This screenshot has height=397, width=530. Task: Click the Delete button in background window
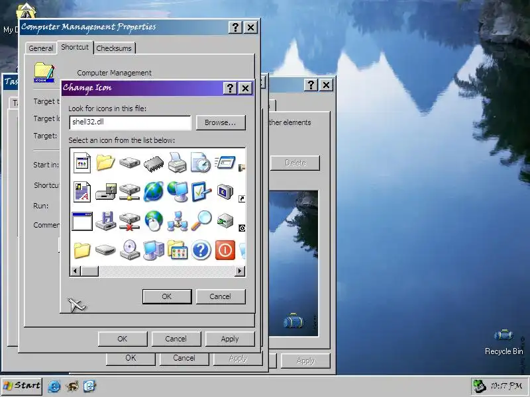295,163
